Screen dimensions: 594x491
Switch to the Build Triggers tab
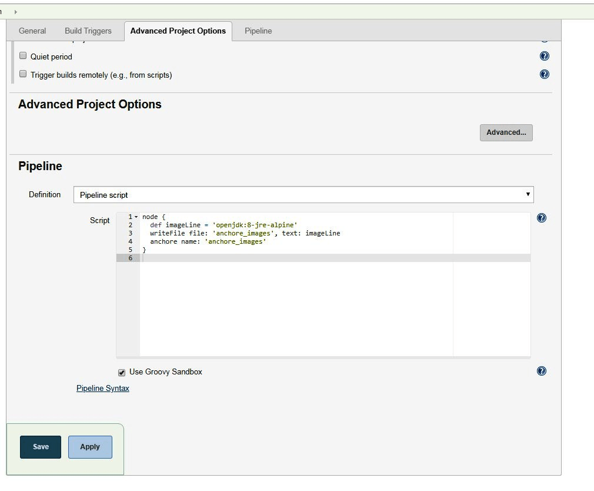click(88, 31)
